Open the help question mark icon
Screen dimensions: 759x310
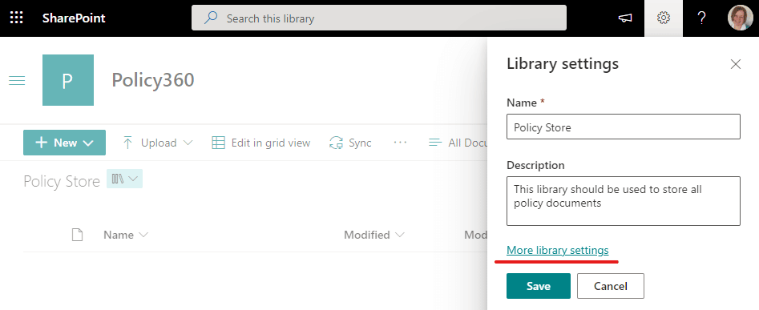(x=701, y=18)
